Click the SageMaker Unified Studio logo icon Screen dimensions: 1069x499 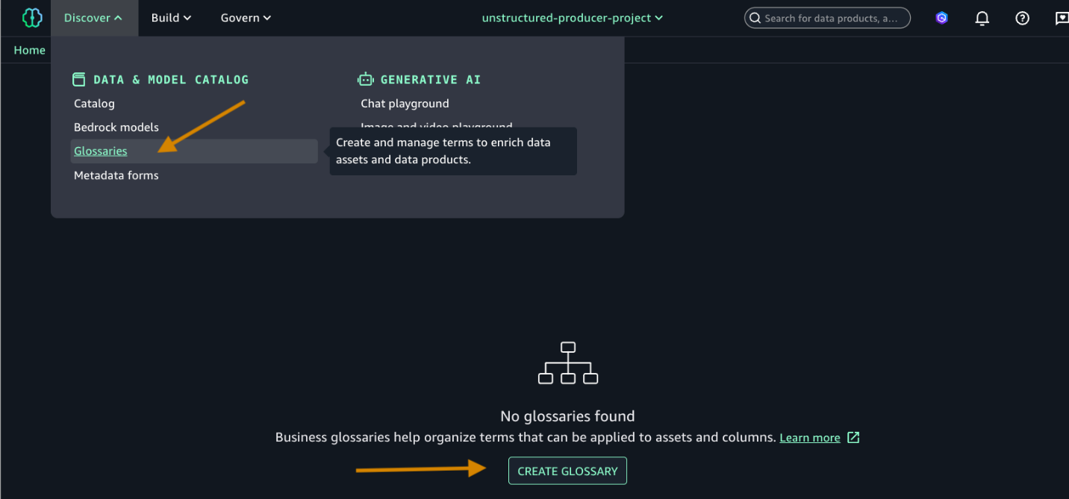[32, 18]
